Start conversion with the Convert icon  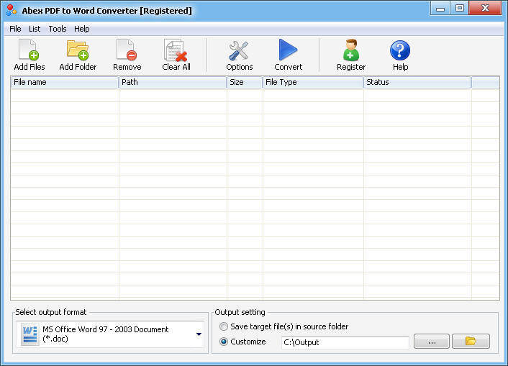[288, 51]
